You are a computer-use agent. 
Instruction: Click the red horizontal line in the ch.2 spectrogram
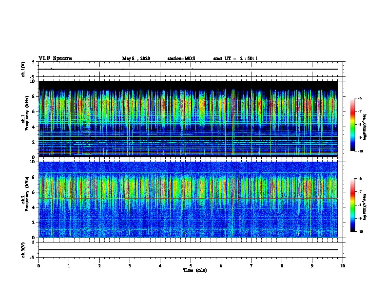tap(188, 198)
